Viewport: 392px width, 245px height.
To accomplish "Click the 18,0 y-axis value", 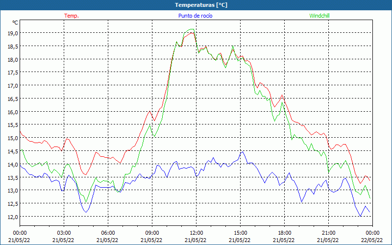I will pos(13,59).
